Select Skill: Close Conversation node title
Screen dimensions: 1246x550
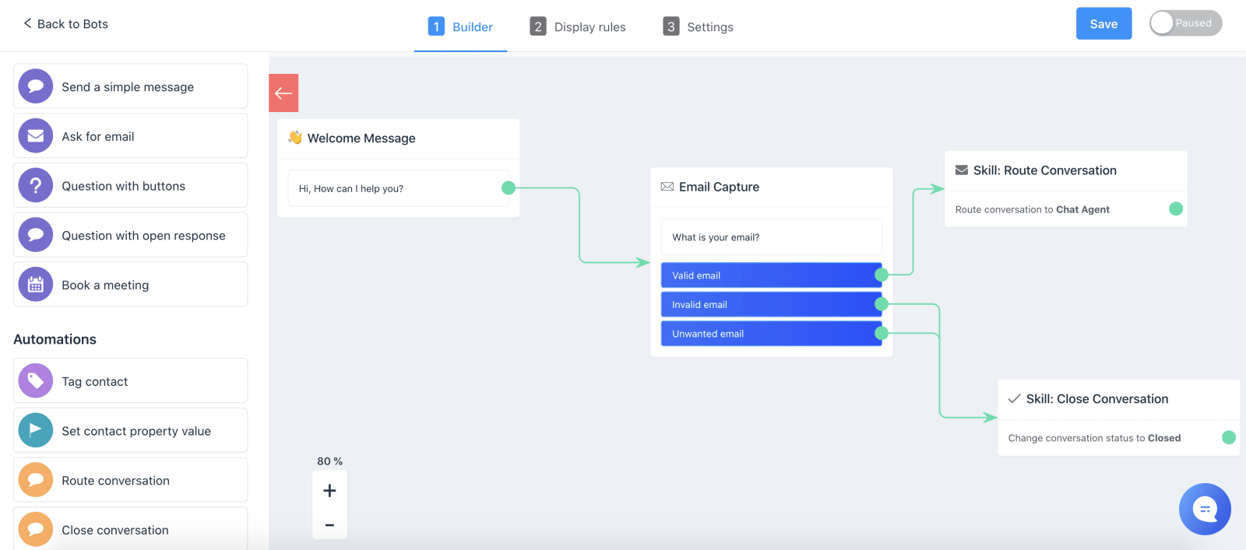[x=1097, y=399]
